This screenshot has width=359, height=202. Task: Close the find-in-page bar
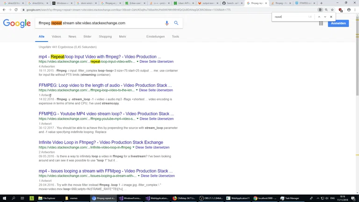pos(331,17)
